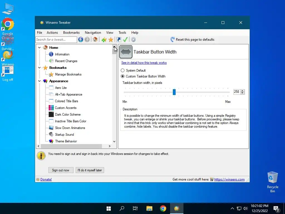Select Custom Taskbar Button Width radio
The width and height of the screenshot is (285, 214).
(x=123, y=76)
